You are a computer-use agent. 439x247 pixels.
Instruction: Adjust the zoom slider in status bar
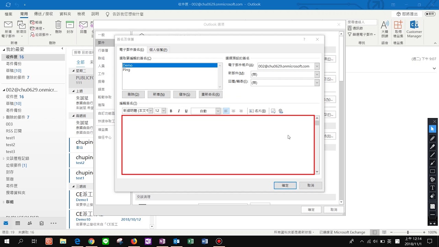[407, 232]
